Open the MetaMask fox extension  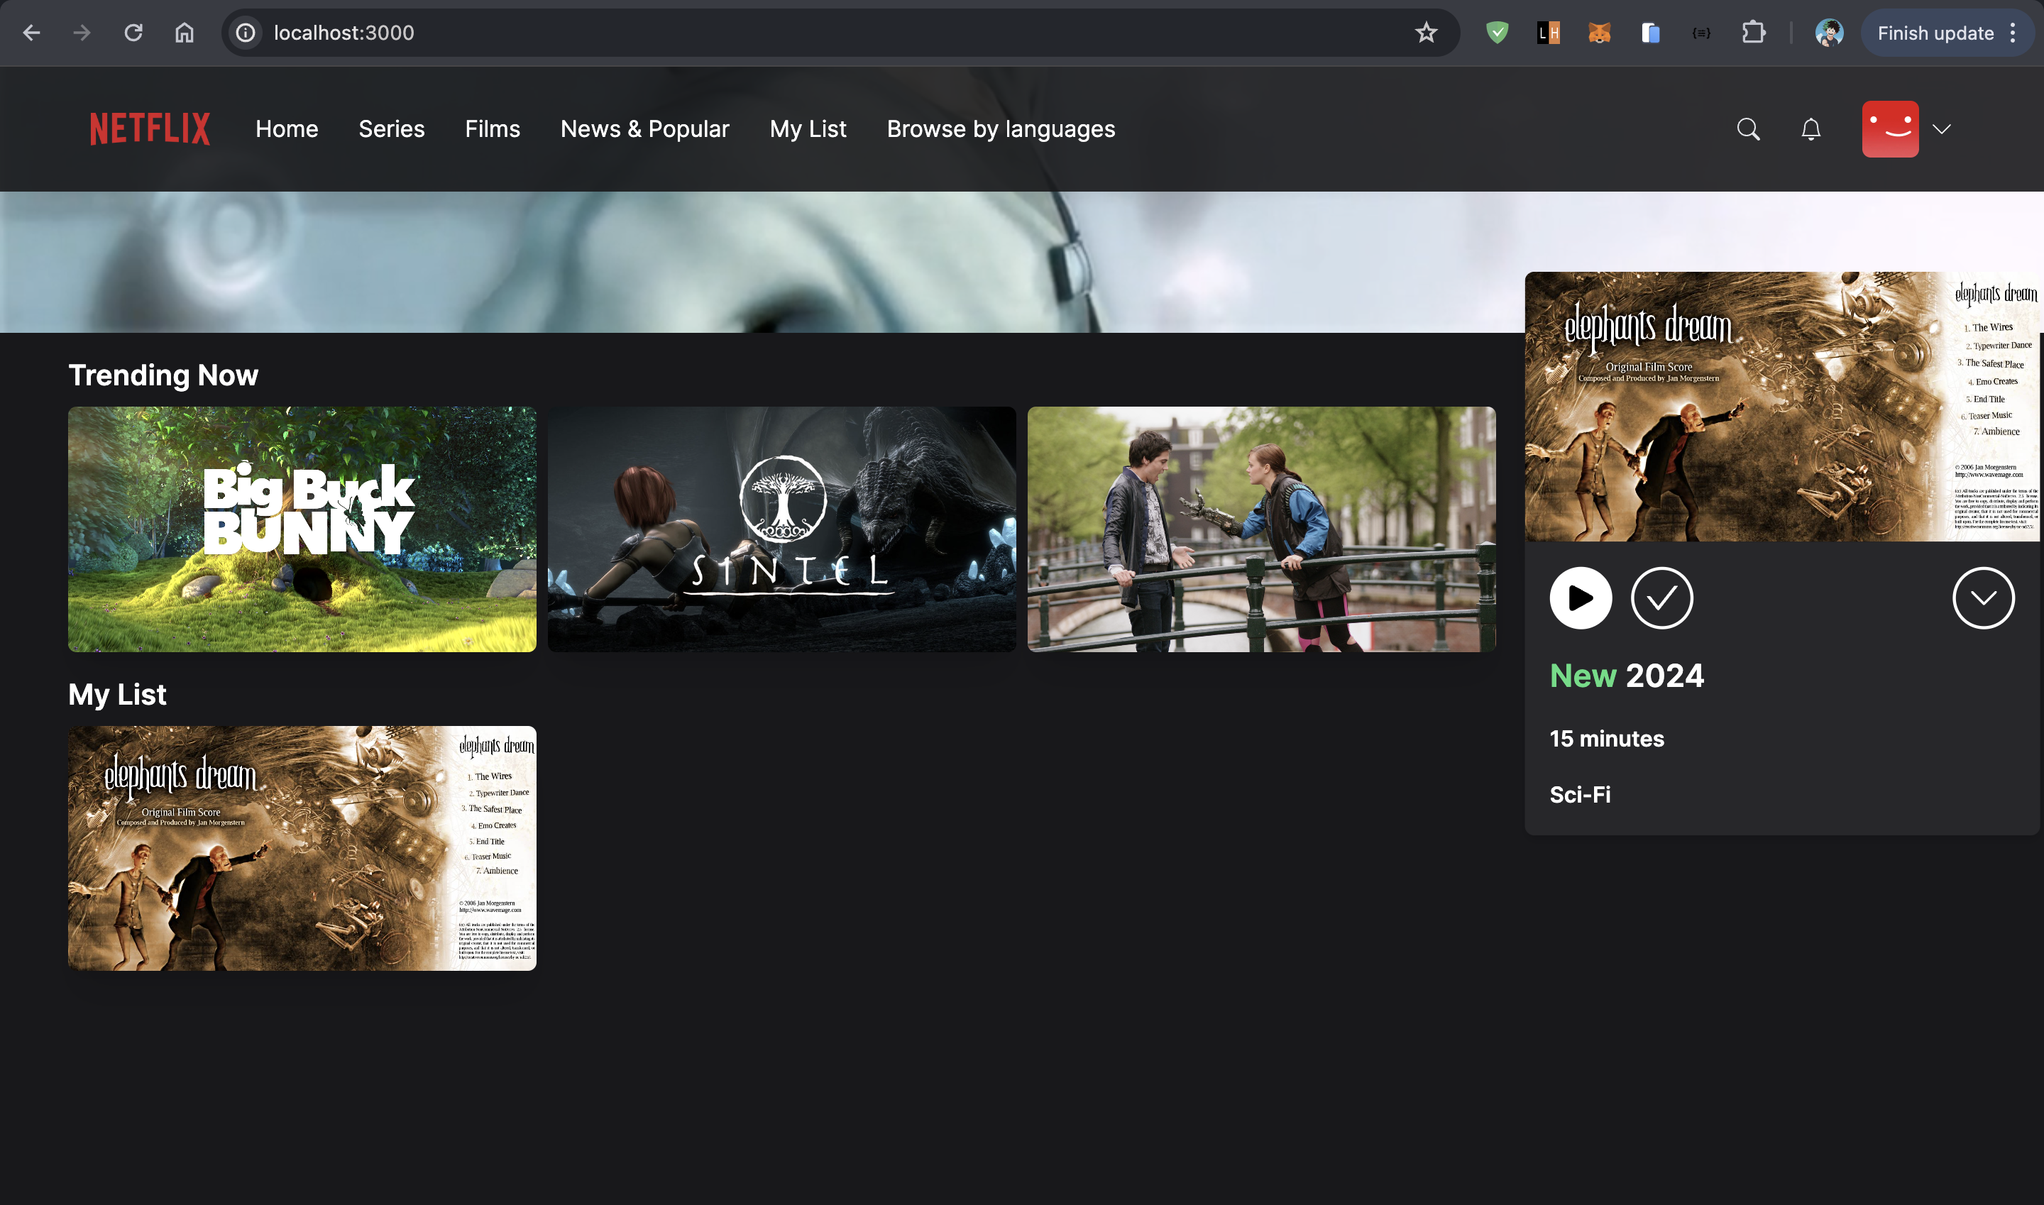tap(1599, 33)
